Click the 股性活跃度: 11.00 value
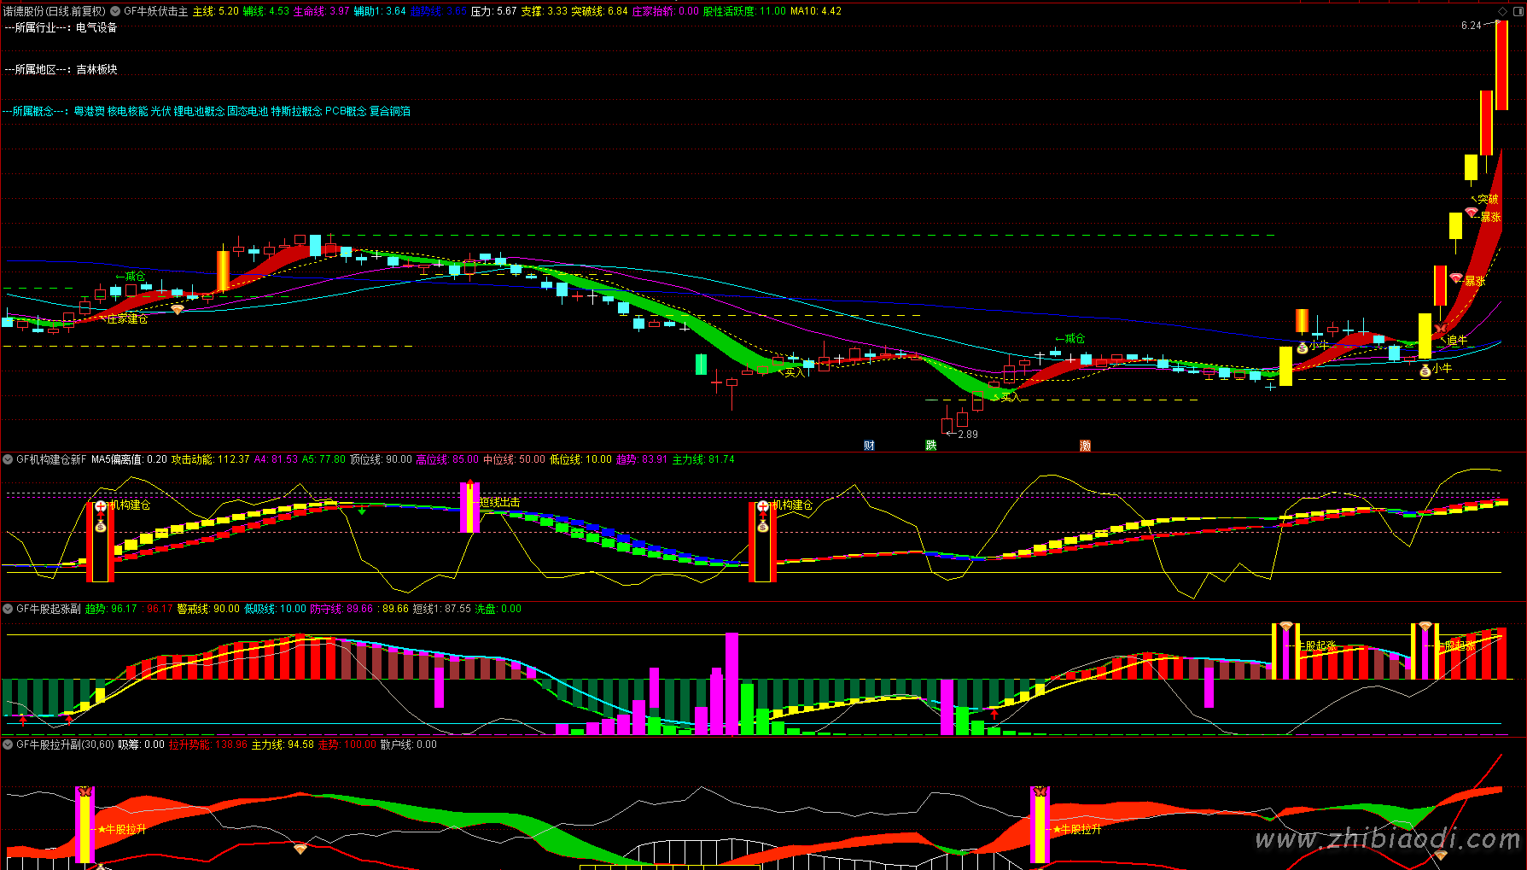The image size is (1527, 870). 744,11
